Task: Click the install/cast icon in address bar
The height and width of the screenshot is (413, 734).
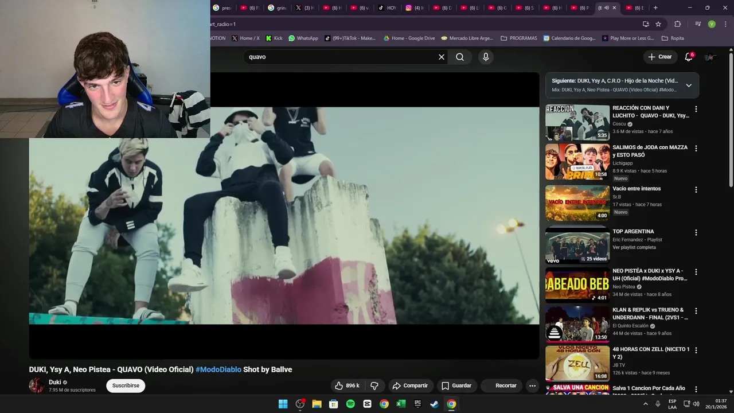Action: click(x=646, y=24)
